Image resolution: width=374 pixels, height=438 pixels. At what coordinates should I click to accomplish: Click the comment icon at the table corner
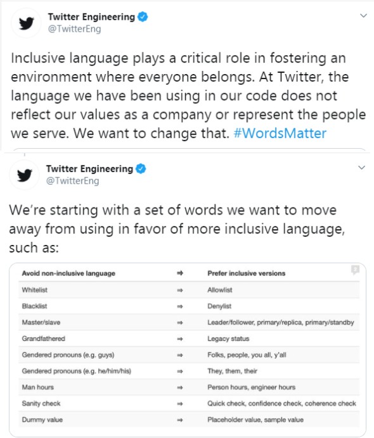(355, 270)
